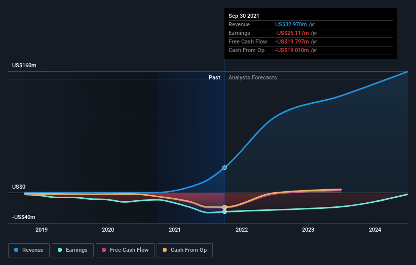Click the tooltip Cash From Op row label
Image resolution: width=416 pixels, height=265 pixels.
pyautogui.click(x=246, y=50)
